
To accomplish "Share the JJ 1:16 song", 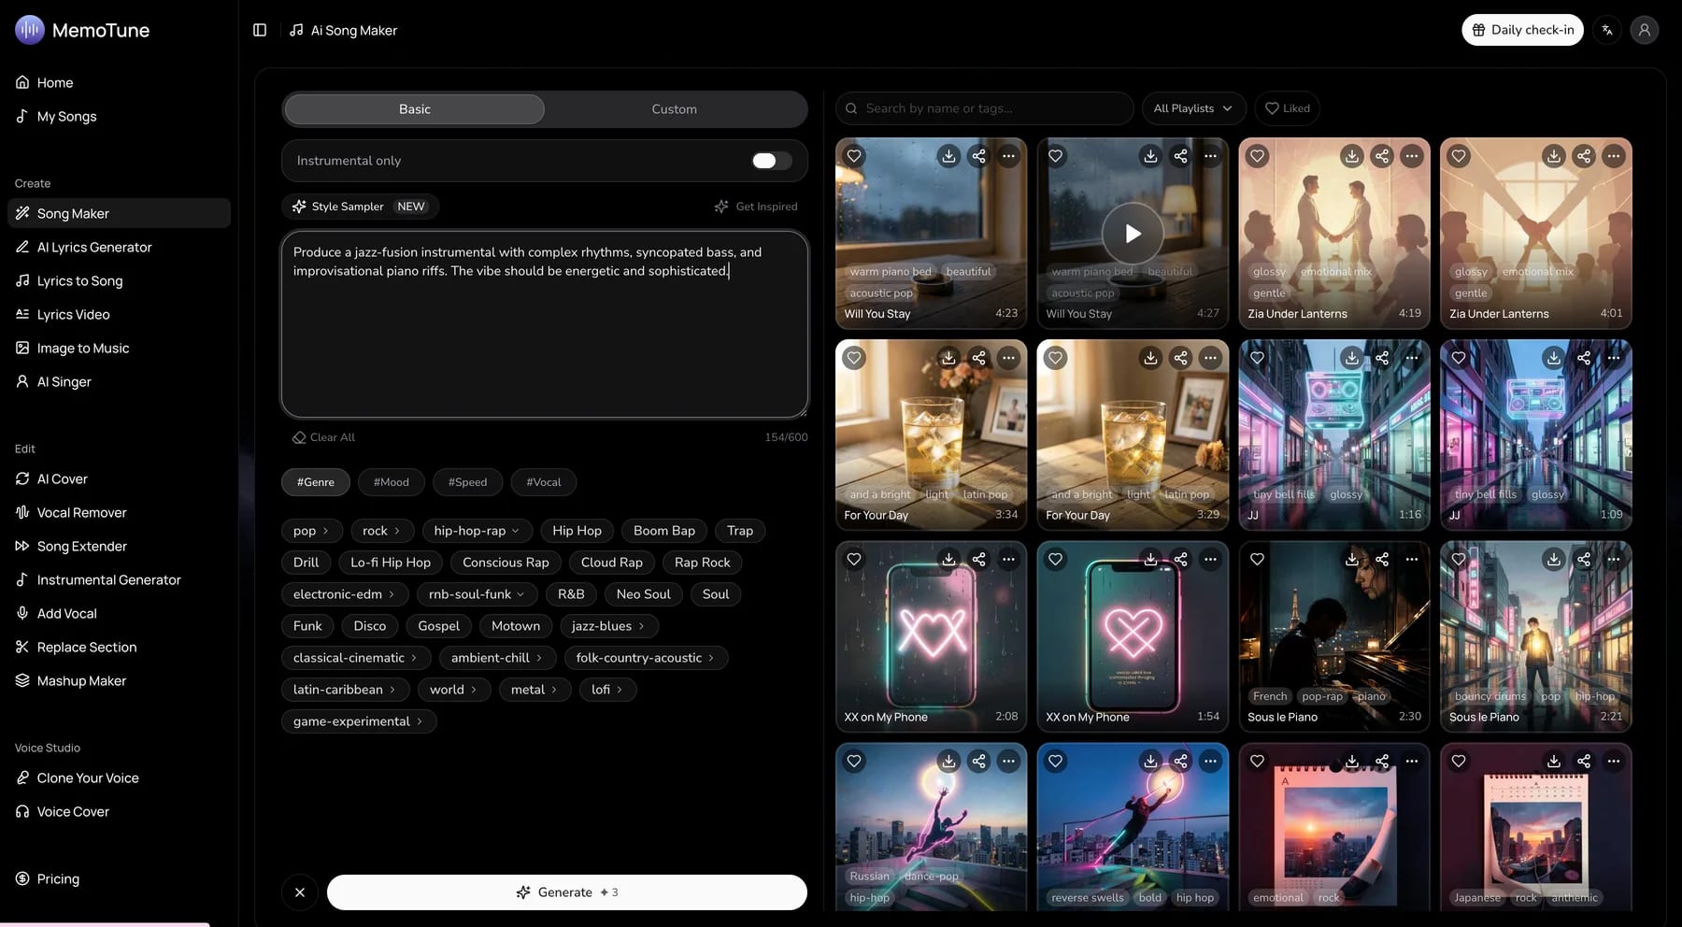I will 1382,357.
